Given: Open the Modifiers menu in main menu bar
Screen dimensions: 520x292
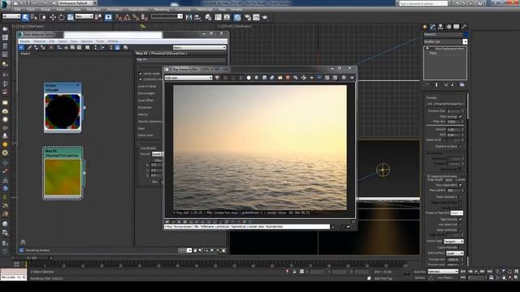Looking at the screenshot, I should click(93, 9).
